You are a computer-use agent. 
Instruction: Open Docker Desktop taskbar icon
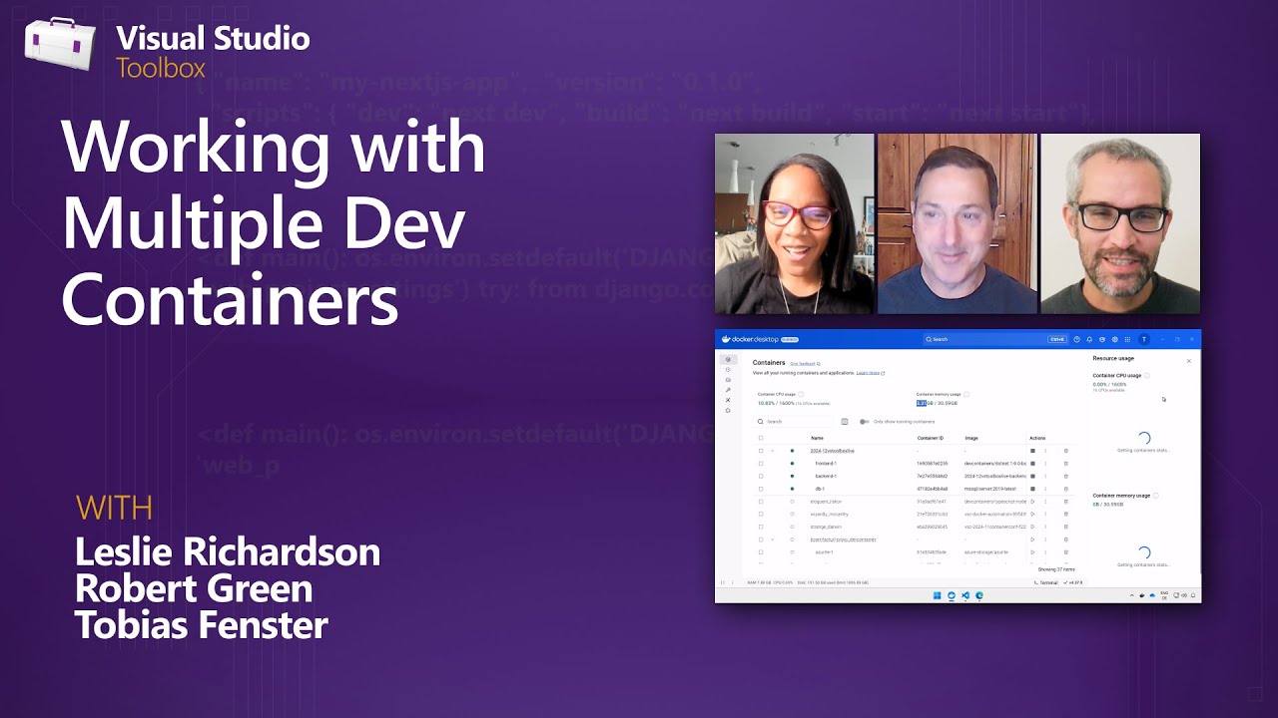[x=952, y=595]
